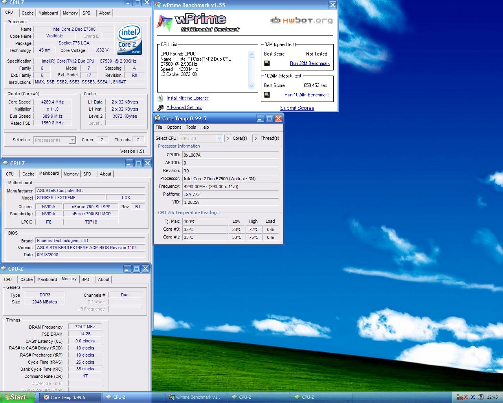The image size is (503, 403).
Task: Select the first CPU-Z taskbar button
Action: coord(133,397)
